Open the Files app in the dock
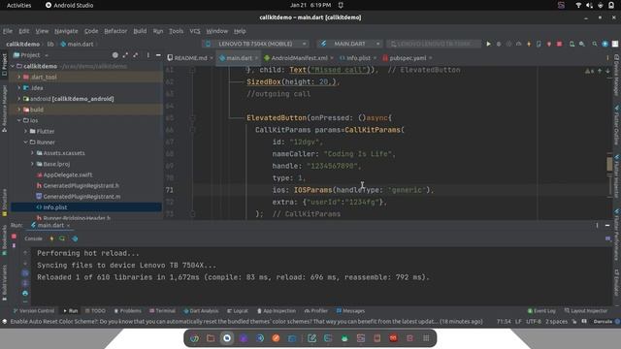 211,338
